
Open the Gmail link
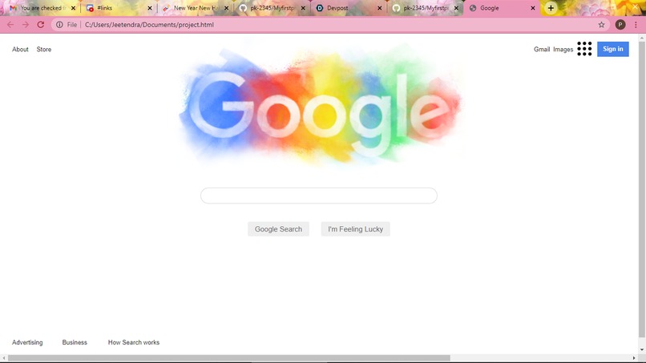542,49
